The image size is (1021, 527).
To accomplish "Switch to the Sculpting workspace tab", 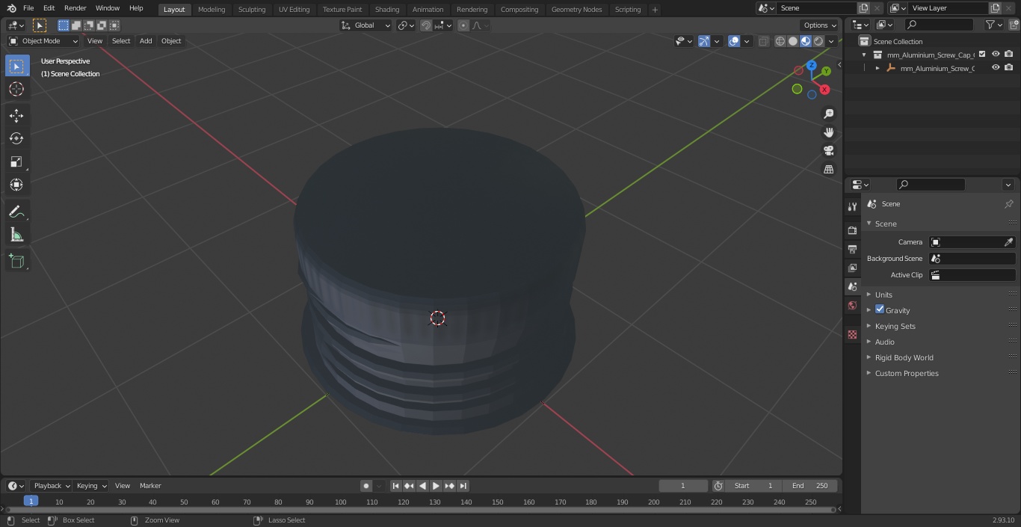I will (252, 9).
